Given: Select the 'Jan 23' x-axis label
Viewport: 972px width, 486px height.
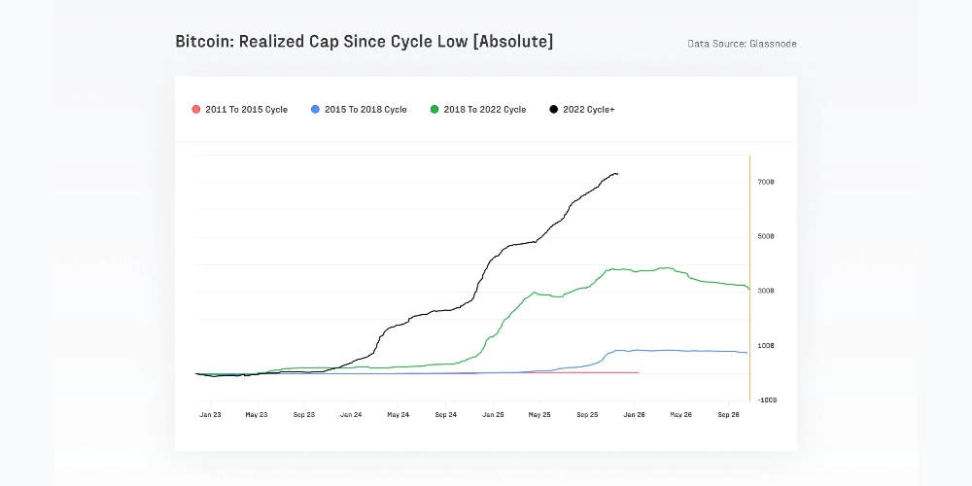Looking at the screenshot, I should [x=210, y=414].
